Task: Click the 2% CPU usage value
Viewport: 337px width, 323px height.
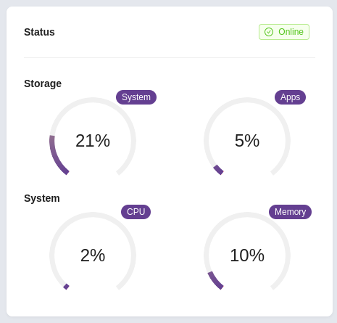Action: click(x=93, y=255)
